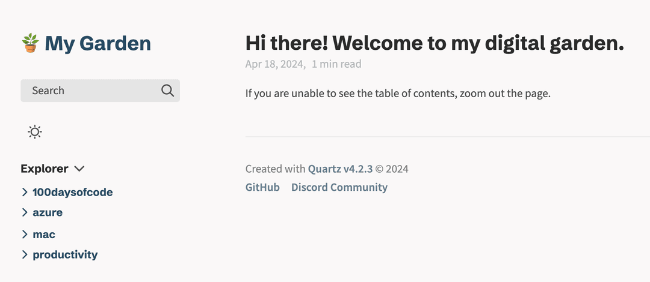Expand the azure folder arrow
Screen dimensions: 650x282
(25, 212)
